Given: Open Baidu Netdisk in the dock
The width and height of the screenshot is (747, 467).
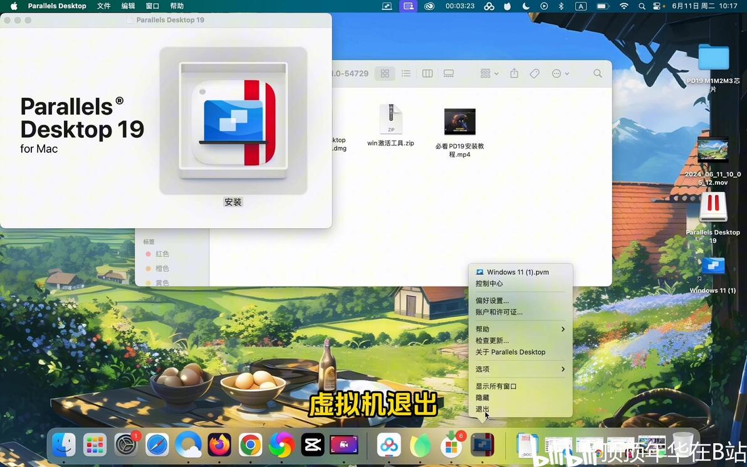Looking at the screenshot, I should [389, 445].
